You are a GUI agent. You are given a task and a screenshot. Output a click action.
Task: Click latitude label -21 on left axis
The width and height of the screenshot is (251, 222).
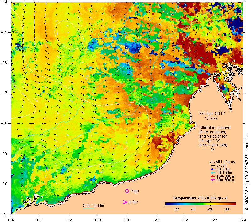4,214
